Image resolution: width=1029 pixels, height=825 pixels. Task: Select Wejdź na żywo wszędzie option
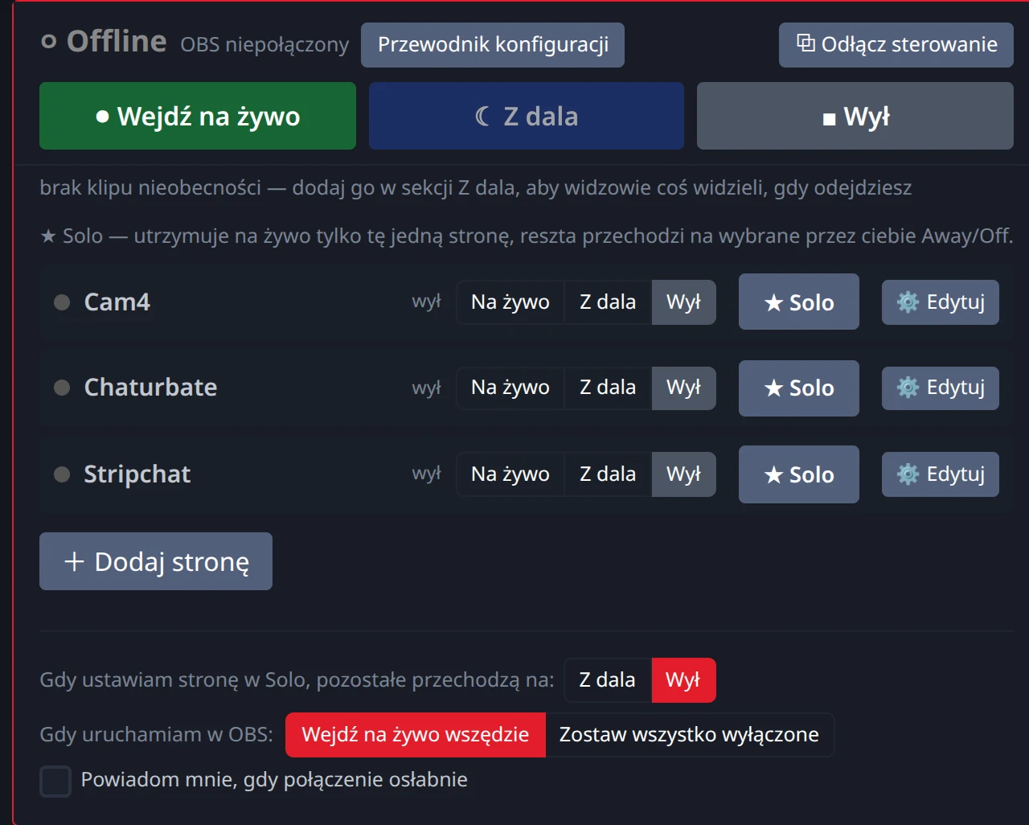(x=416, y=735)
